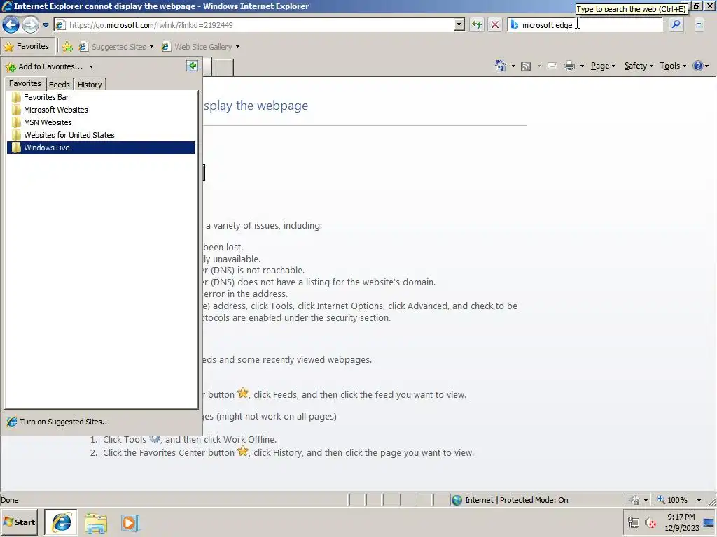Click the Show Desktop button

709,522
